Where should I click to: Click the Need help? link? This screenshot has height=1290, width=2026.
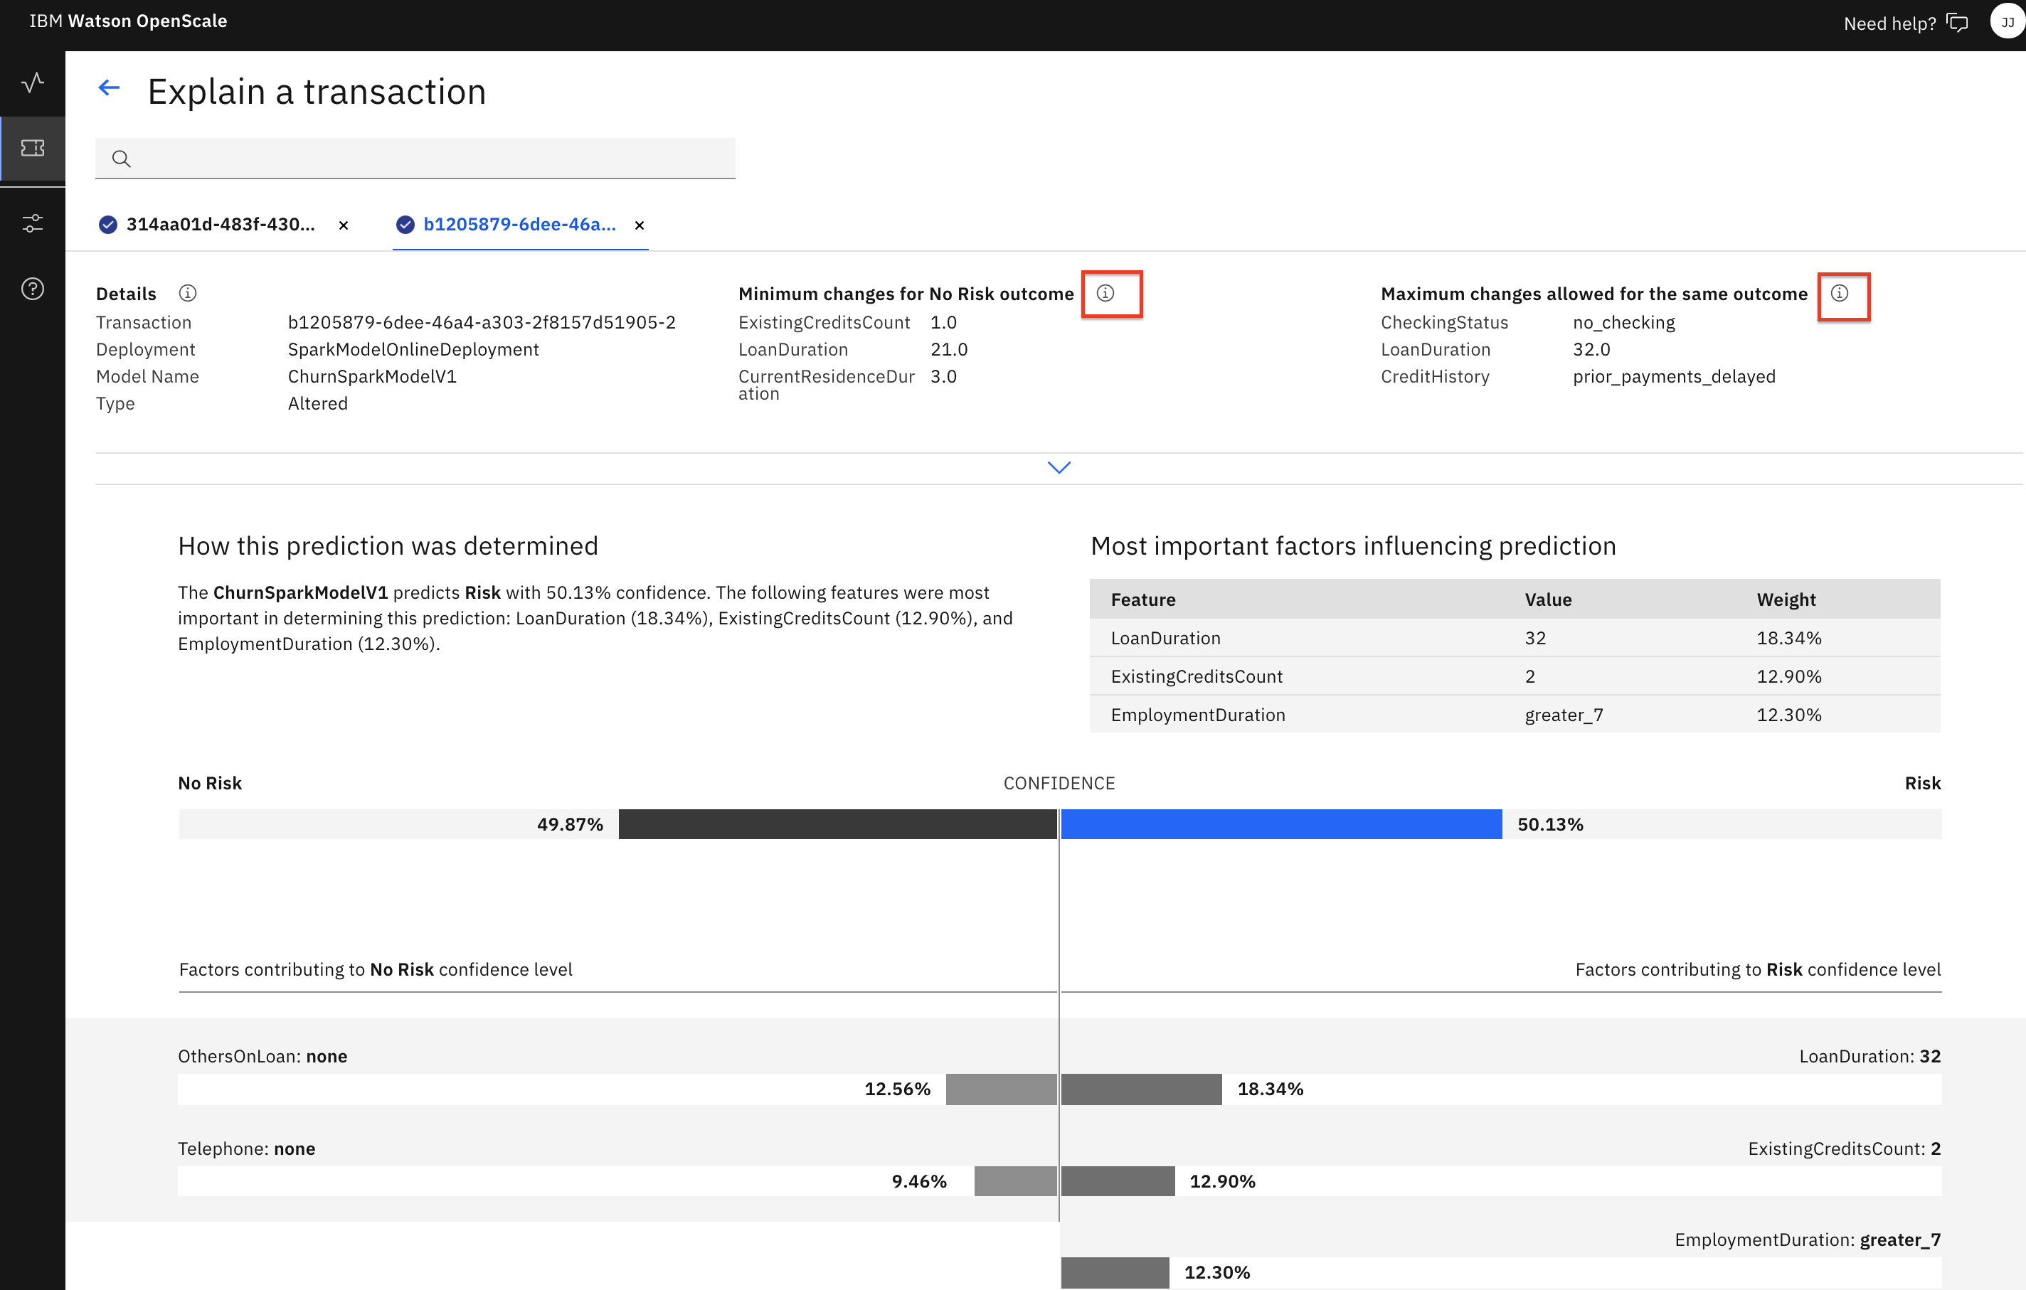coord(1889,23)
